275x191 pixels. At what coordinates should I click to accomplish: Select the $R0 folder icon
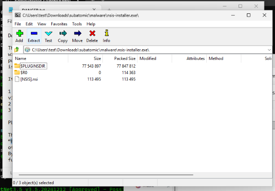click(x=17, y=72)
